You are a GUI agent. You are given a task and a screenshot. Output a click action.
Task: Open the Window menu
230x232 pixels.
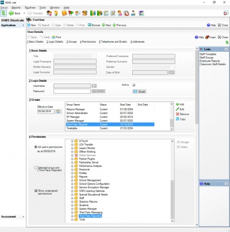click(x=55, y=7)
